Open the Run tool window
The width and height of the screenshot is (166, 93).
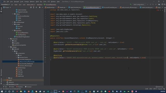pyautogui.click(x=5, y=87)
